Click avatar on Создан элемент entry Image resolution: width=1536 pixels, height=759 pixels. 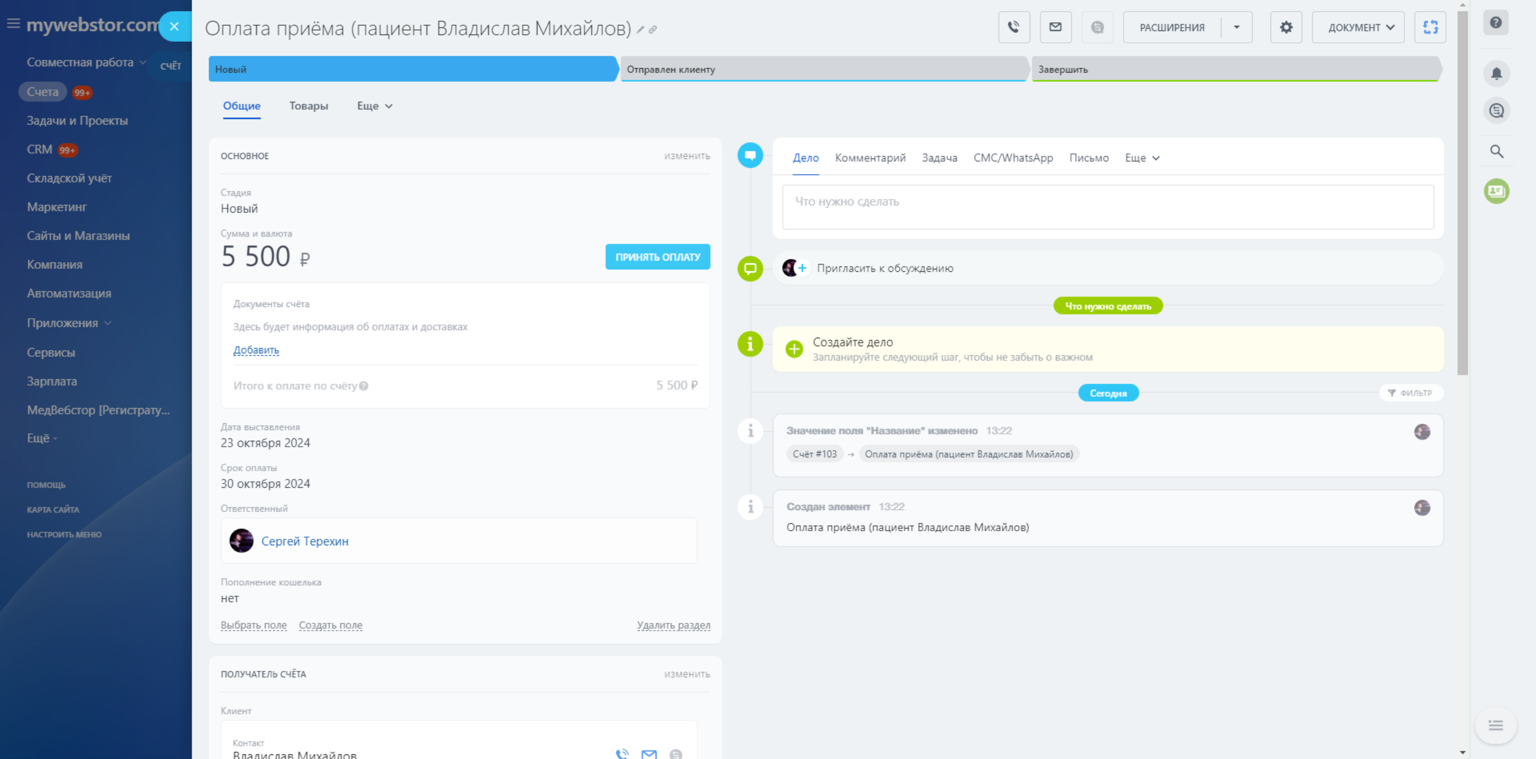[x=1421, y=508]
